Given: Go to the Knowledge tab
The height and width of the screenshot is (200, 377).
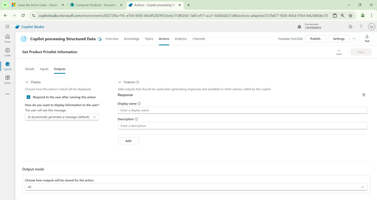Looking at the screenshot, I should pos(132,39).
